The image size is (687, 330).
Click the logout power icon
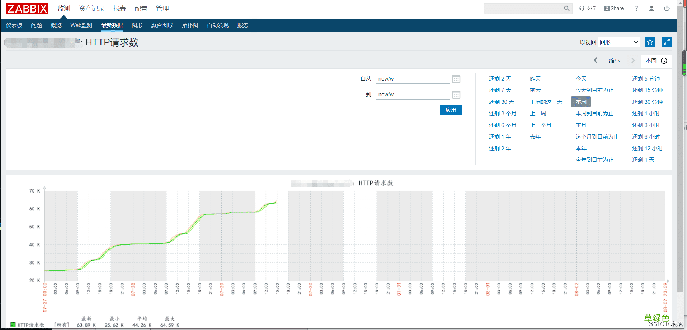667,8
